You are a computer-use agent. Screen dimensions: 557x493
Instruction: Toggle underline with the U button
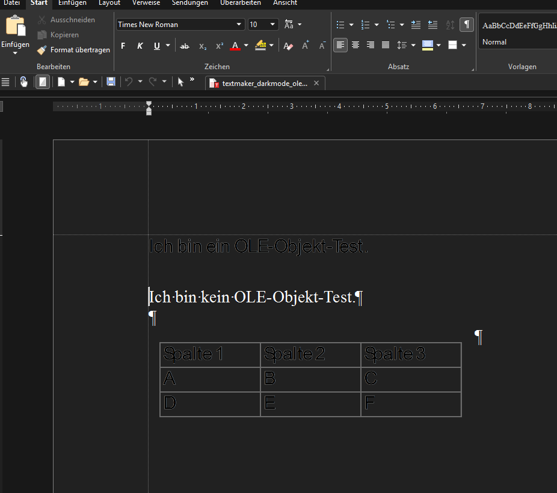tap(156, 46)
